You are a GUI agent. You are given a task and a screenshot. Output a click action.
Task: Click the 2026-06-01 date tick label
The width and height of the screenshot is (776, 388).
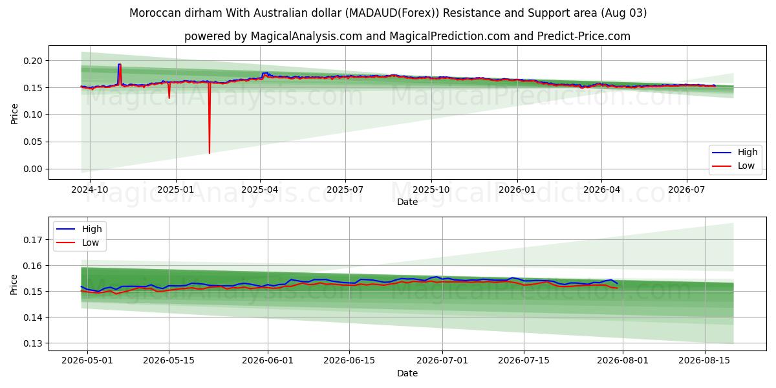coord(267,361)
